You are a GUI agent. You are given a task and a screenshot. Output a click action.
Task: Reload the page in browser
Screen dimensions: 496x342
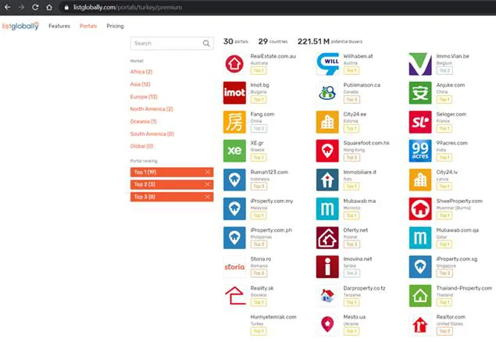[x=35, y=7]
